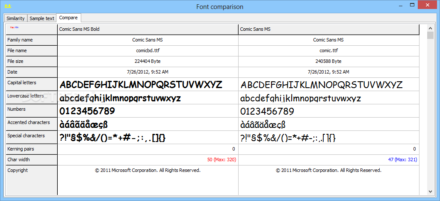Switch to the Similarity tab
The image size is (440, 201).
coord(16,18)
